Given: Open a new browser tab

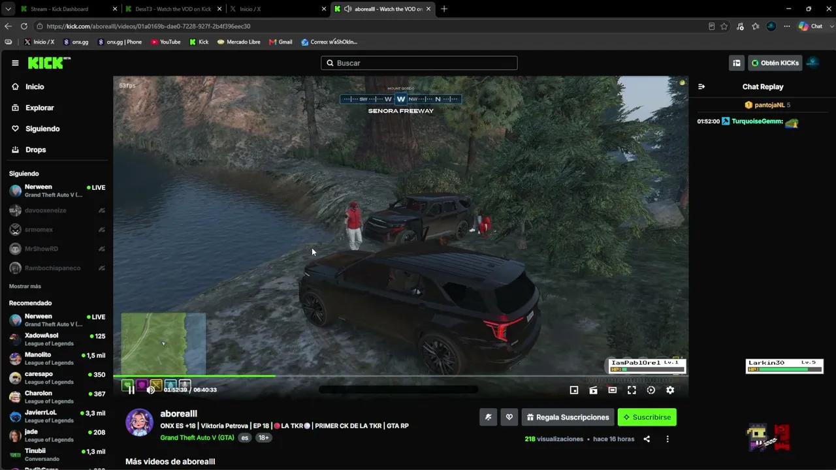Looking at the screenshot, I should 444,9.
